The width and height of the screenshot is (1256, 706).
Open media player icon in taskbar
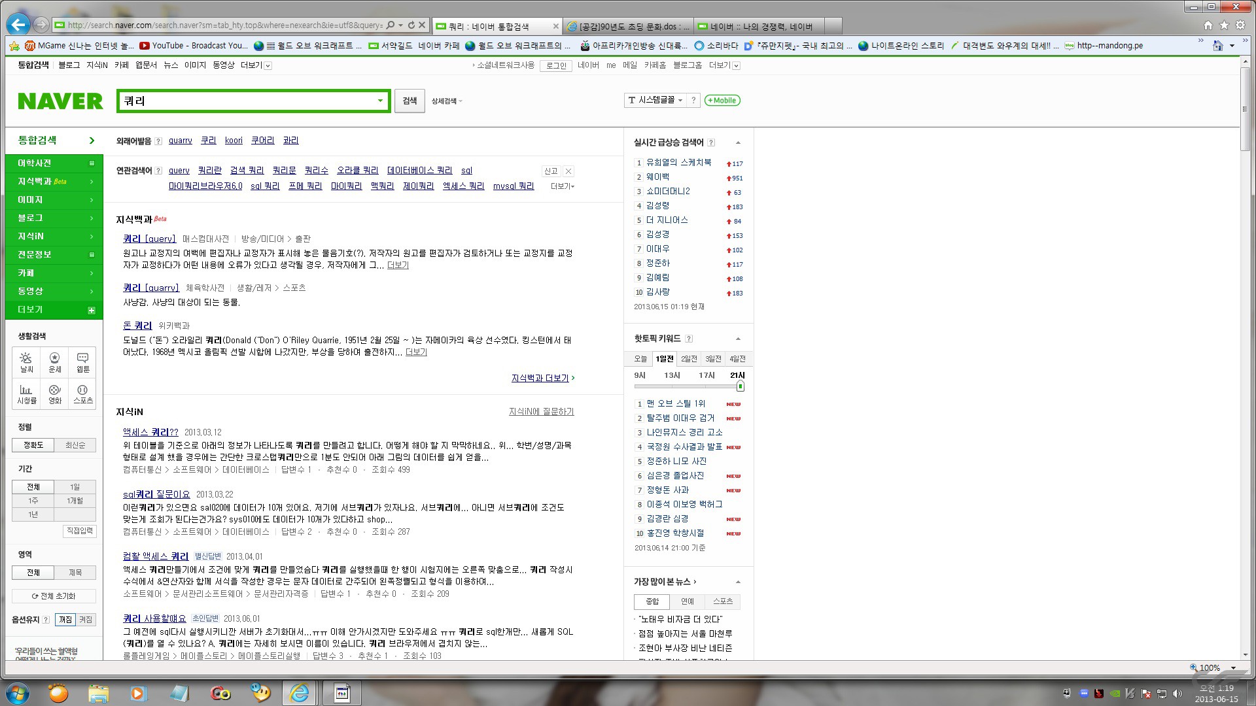tap(138, 693)
